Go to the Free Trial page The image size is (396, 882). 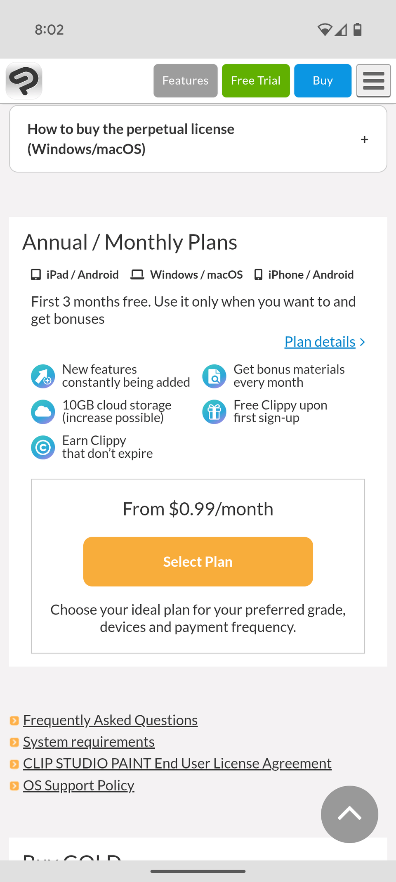[256, 81]
